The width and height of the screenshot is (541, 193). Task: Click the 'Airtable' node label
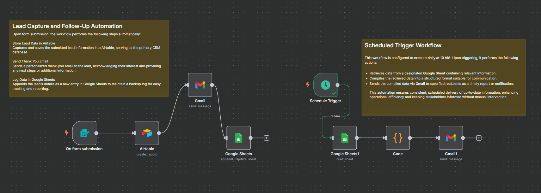[147, 149]
